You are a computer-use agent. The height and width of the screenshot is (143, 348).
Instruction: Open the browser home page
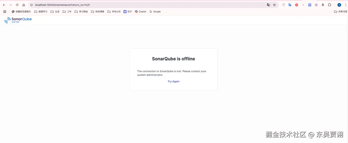point(24,5)
